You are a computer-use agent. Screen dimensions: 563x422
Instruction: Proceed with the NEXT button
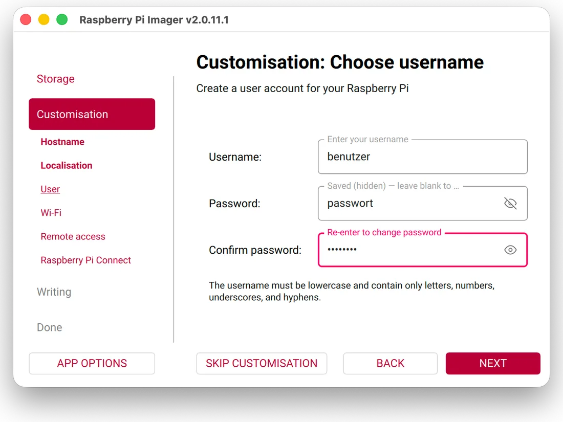pyautogui.click(x=493, y=364)
